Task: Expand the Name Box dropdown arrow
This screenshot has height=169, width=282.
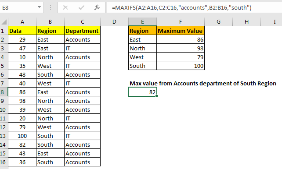Action: (x=39, y=7)
